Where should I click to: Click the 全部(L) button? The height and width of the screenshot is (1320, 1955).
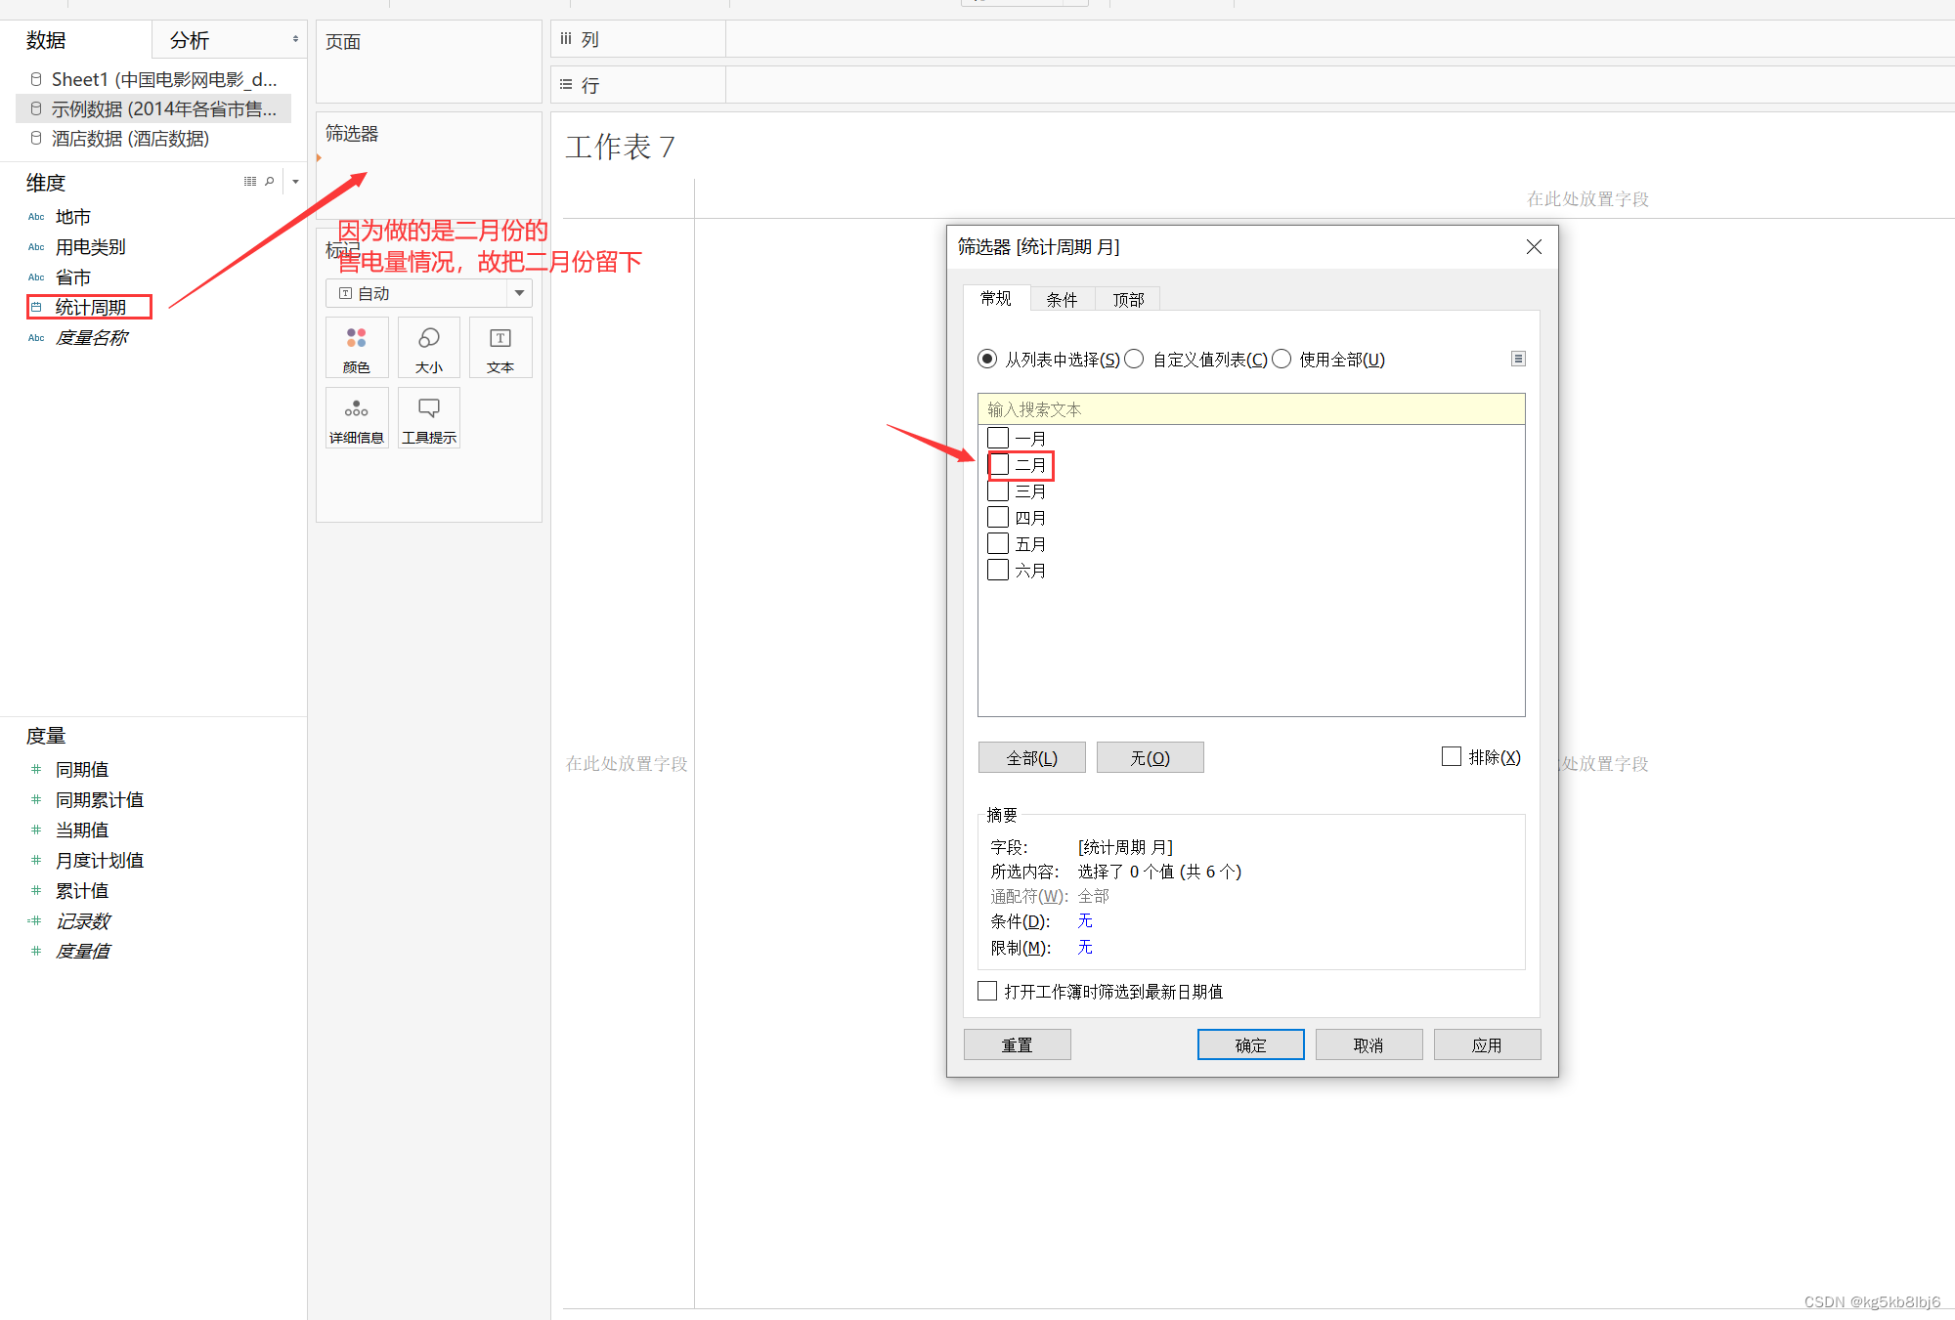pyautogui.click(x=1032, y=757)
